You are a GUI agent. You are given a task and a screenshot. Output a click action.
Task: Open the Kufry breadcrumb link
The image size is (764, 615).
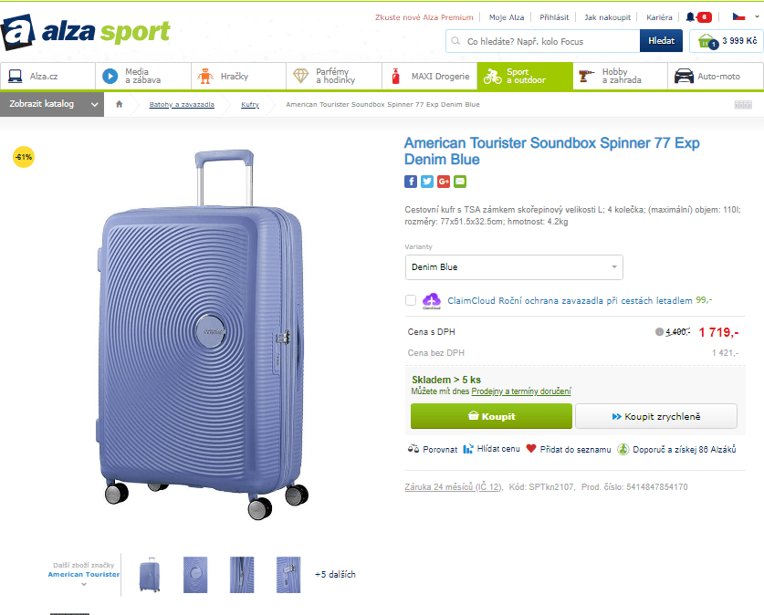tap(249, 104)
